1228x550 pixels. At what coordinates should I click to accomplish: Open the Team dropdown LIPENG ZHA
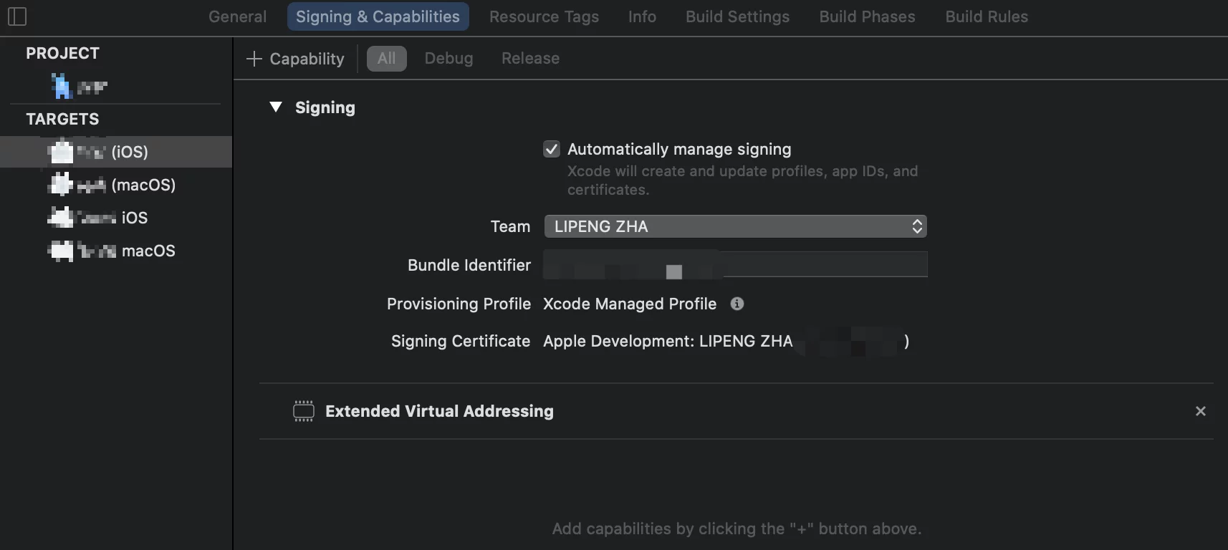tap(735, 226)
